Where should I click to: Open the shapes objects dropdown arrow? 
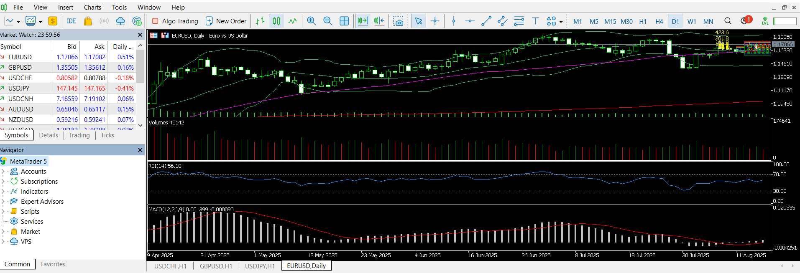pos(561,22)
